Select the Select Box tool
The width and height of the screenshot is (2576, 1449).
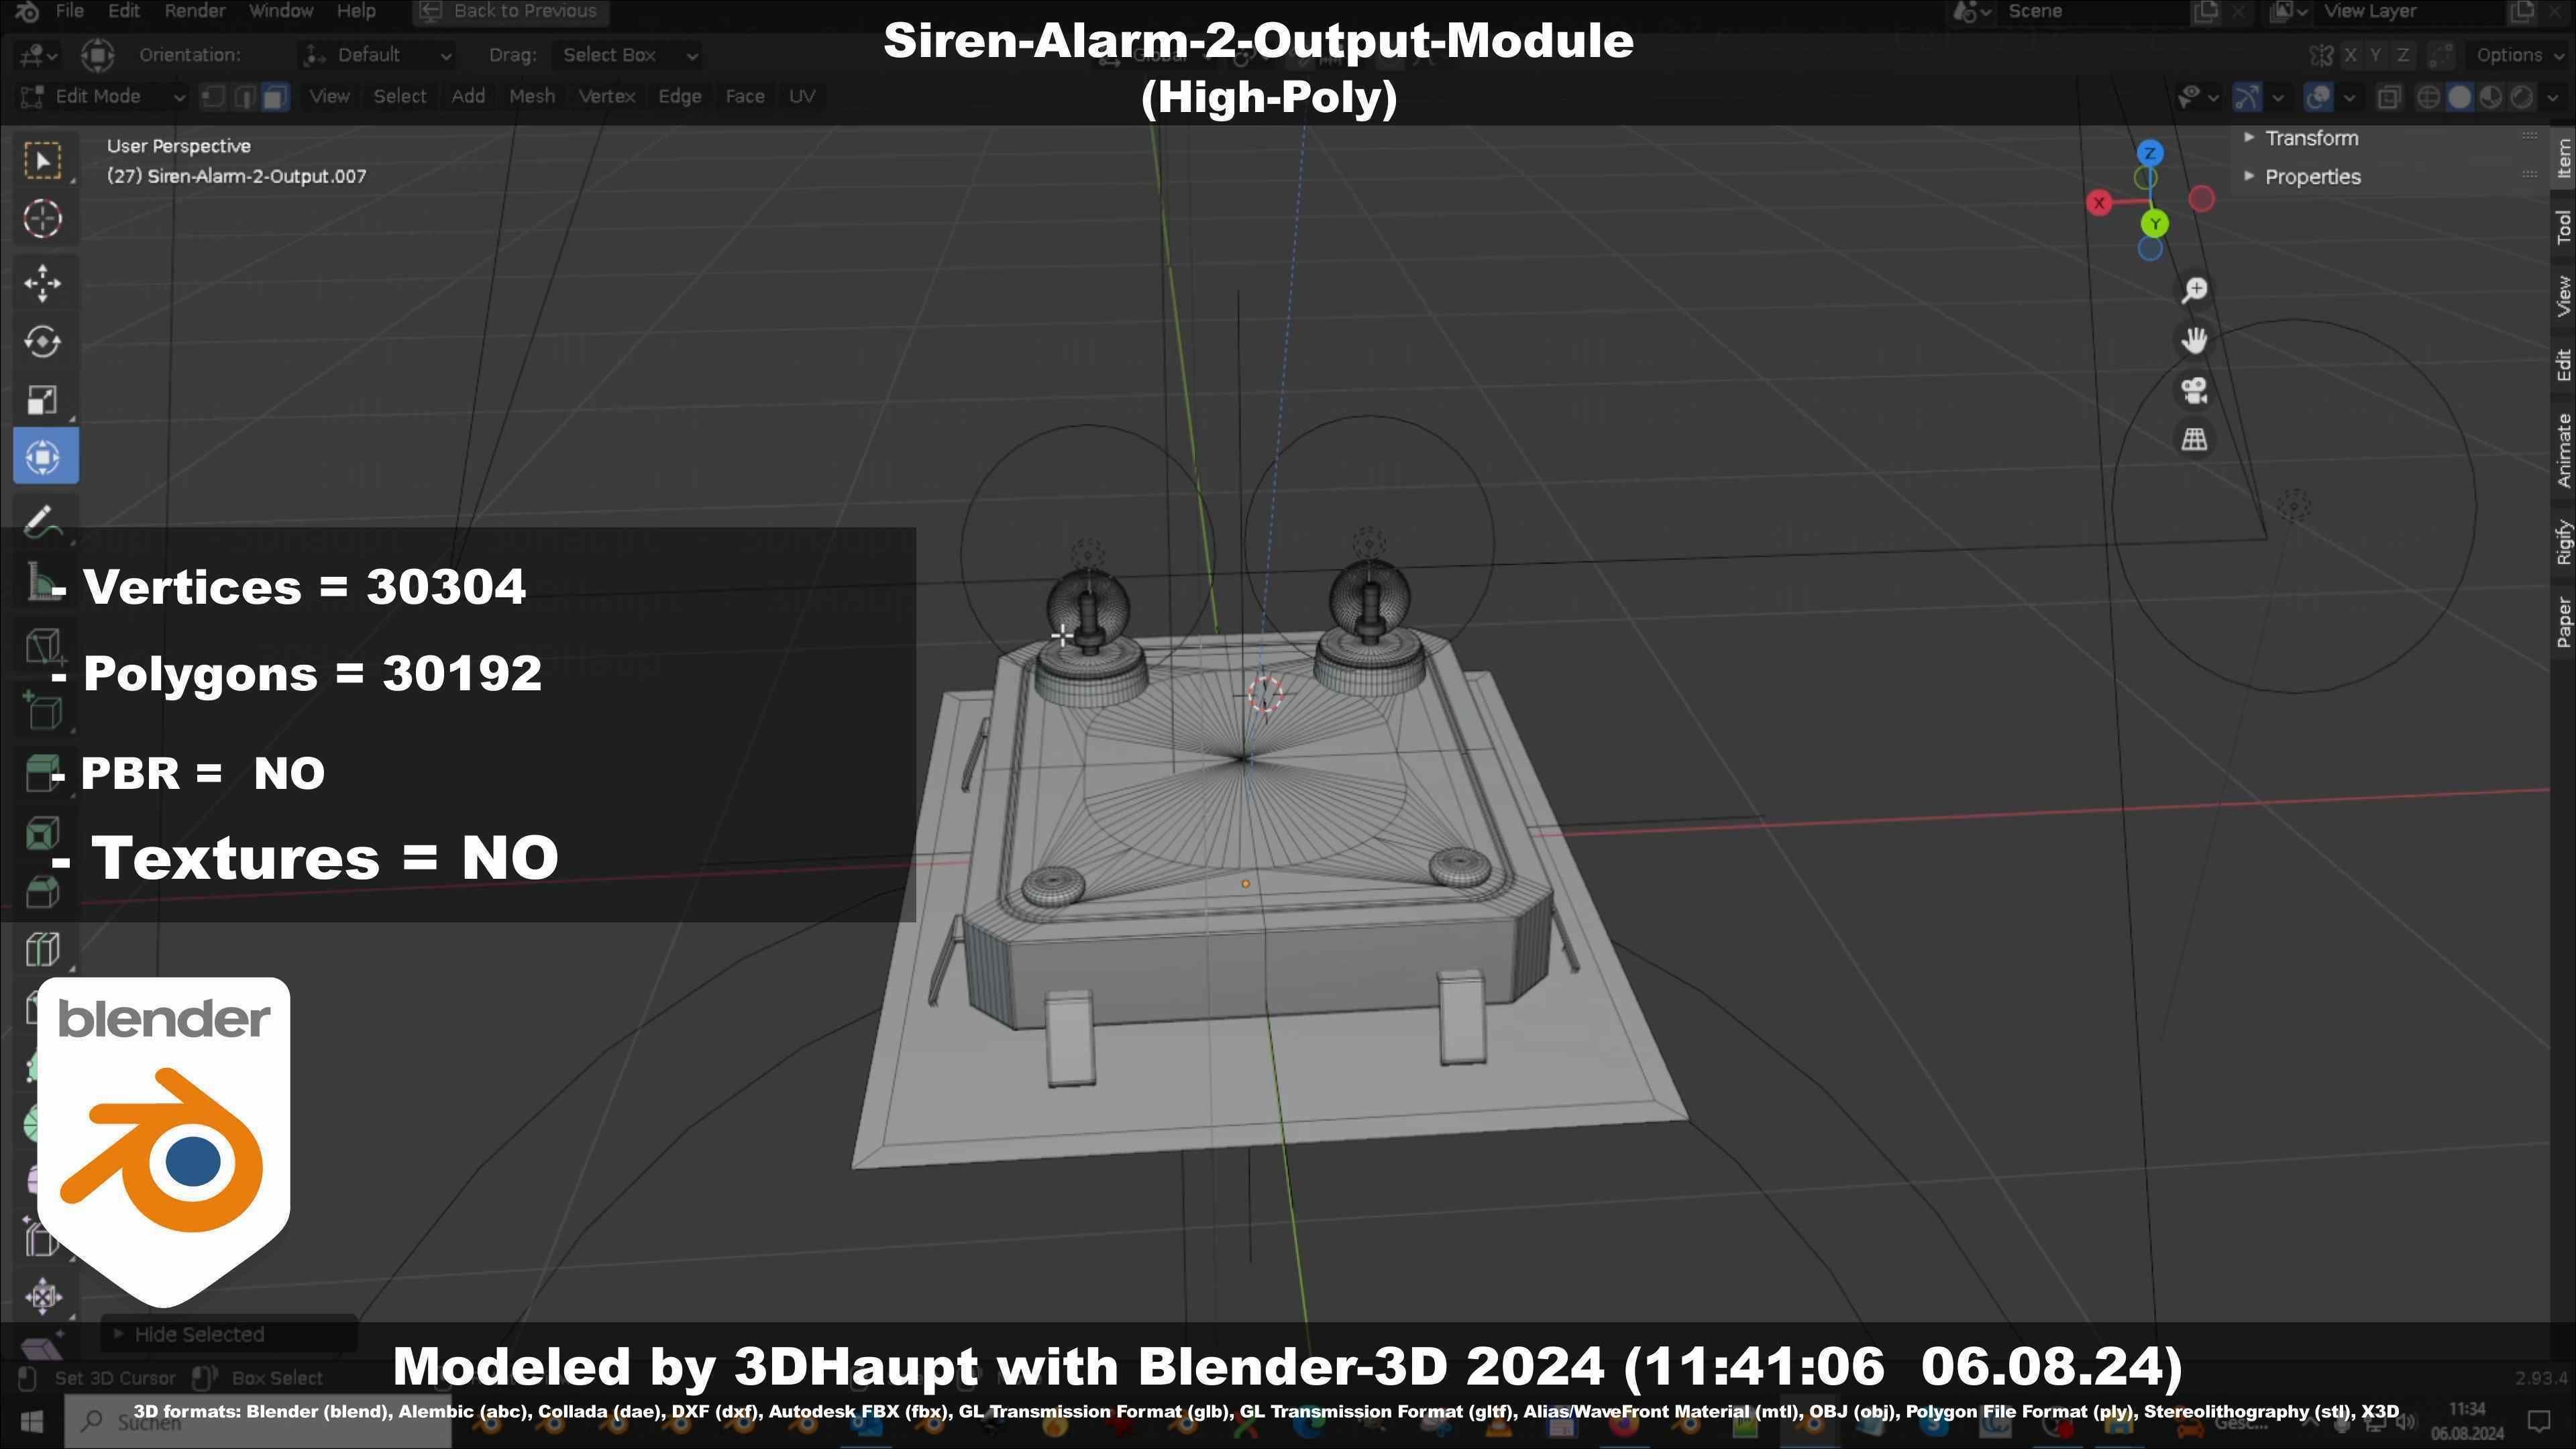tap(42, 161)
